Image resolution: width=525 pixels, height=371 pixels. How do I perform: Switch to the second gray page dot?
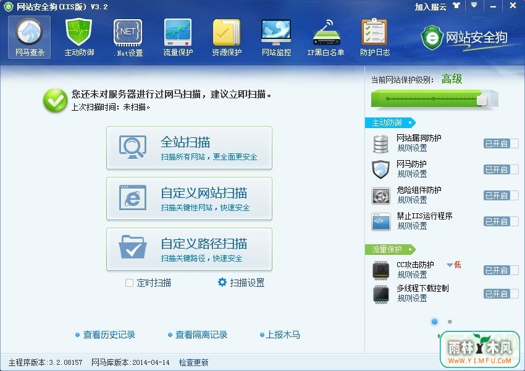(450, 322)
